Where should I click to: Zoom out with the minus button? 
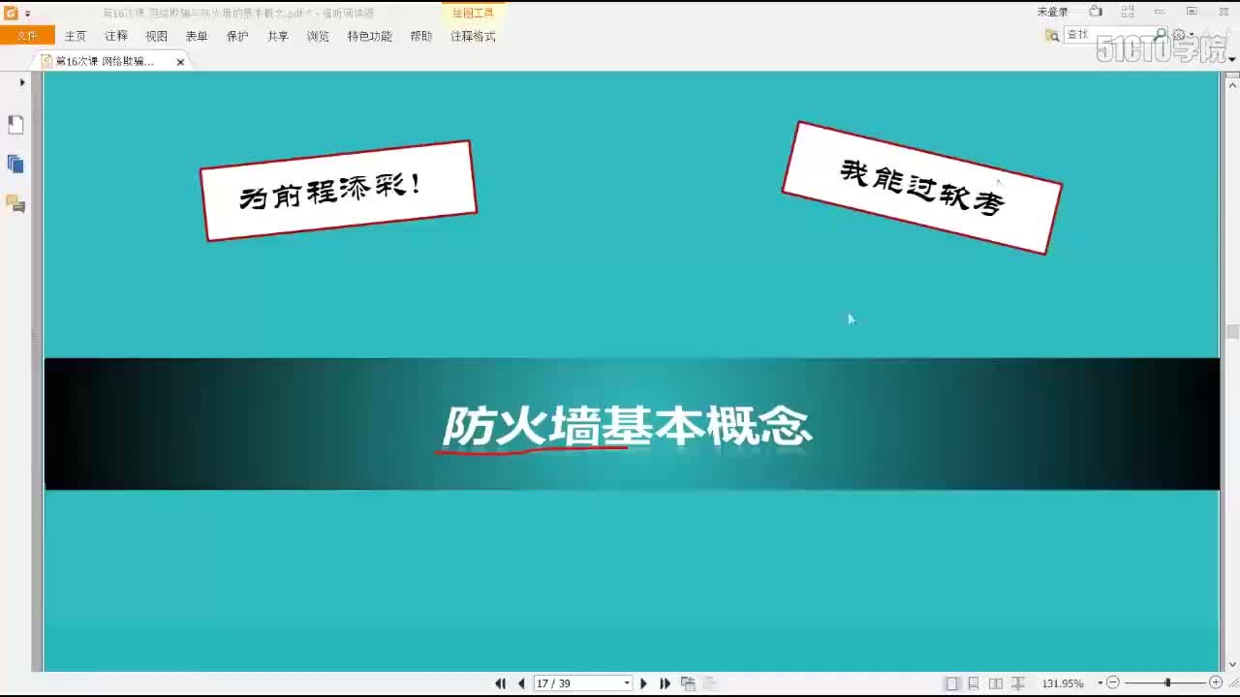pos(1113,683)
